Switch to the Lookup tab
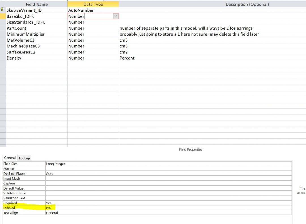Screen dimensions: 306x224 coord(24,158)
